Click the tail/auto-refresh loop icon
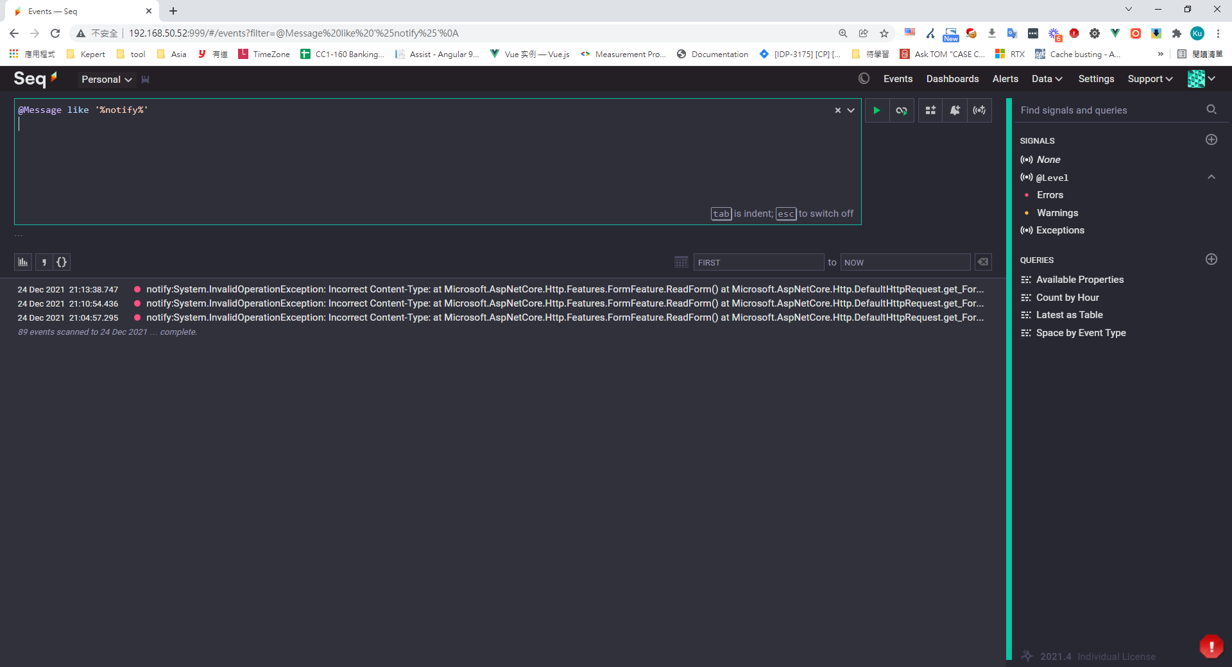The image size is (1232, 667). tap(902, 110)
